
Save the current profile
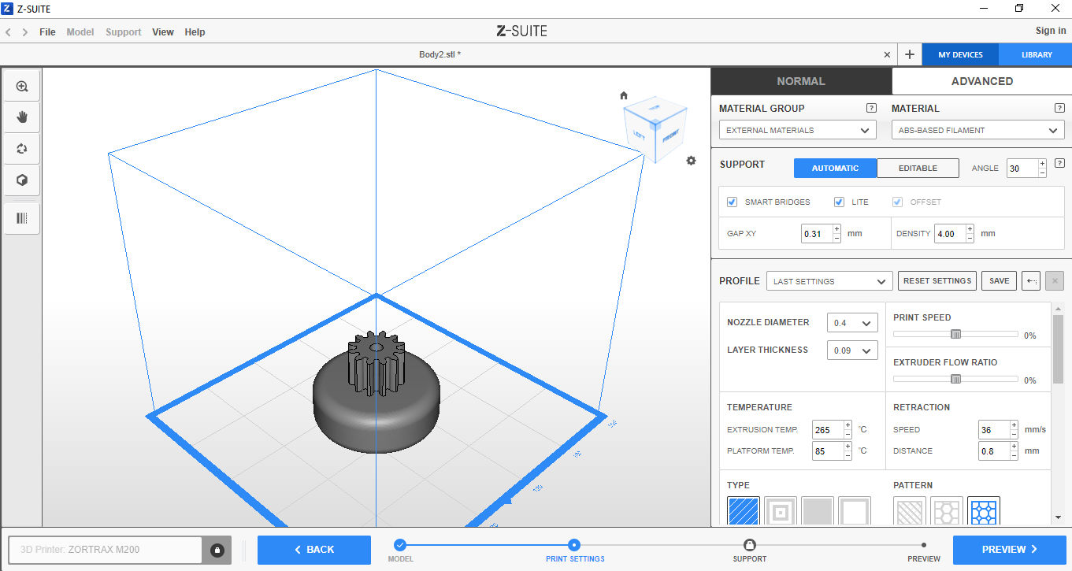999,281
